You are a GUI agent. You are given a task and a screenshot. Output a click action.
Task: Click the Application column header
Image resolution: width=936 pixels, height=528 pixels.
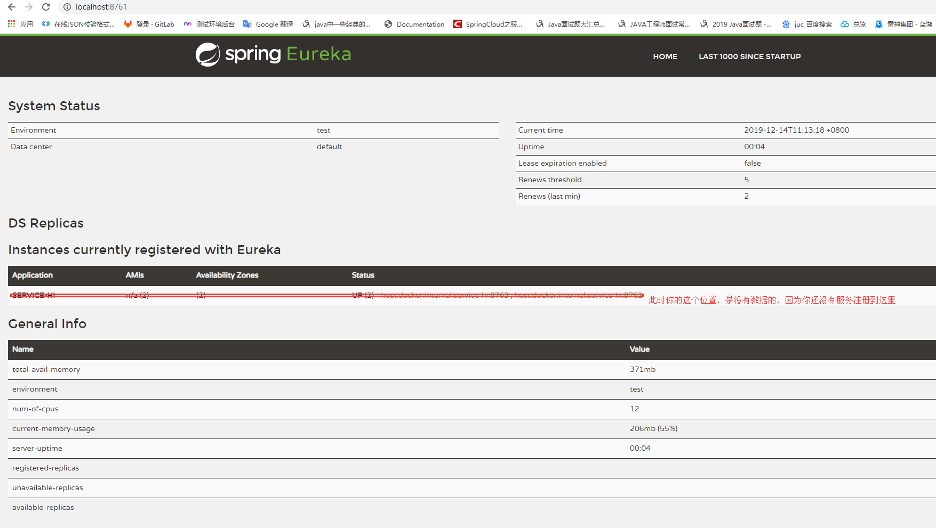tap(33, 275)
